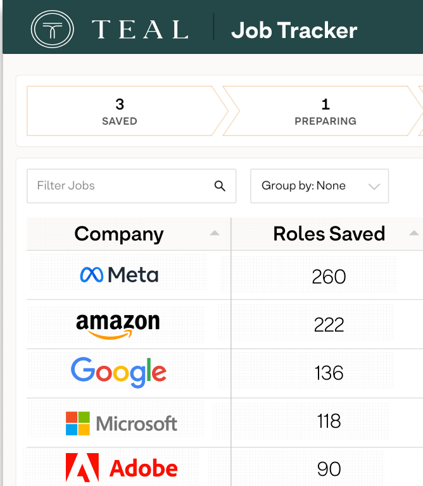Image resolution: width=423 pixels, height=486 pixels.
Task: Click the 260 roles value for Meta
Action: coord(329,277)
